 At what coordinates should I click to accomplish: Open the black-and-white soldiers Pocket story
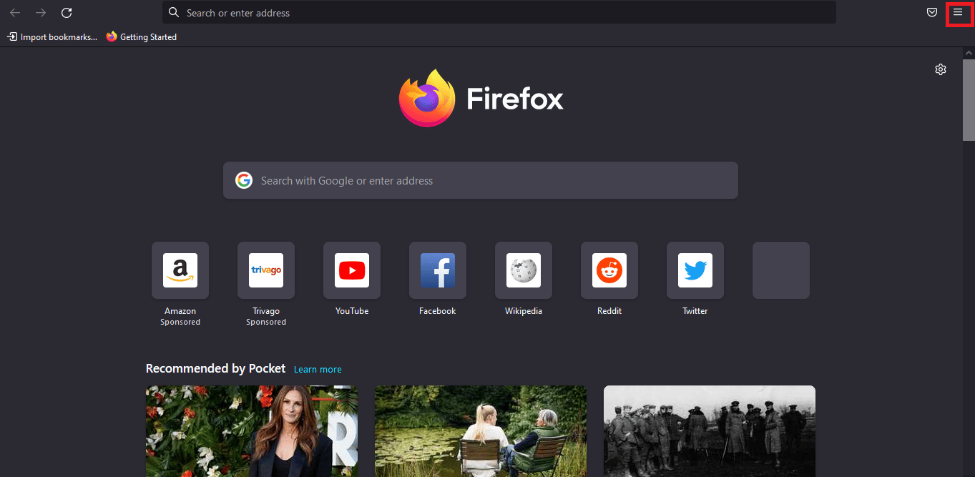(710, 431)
